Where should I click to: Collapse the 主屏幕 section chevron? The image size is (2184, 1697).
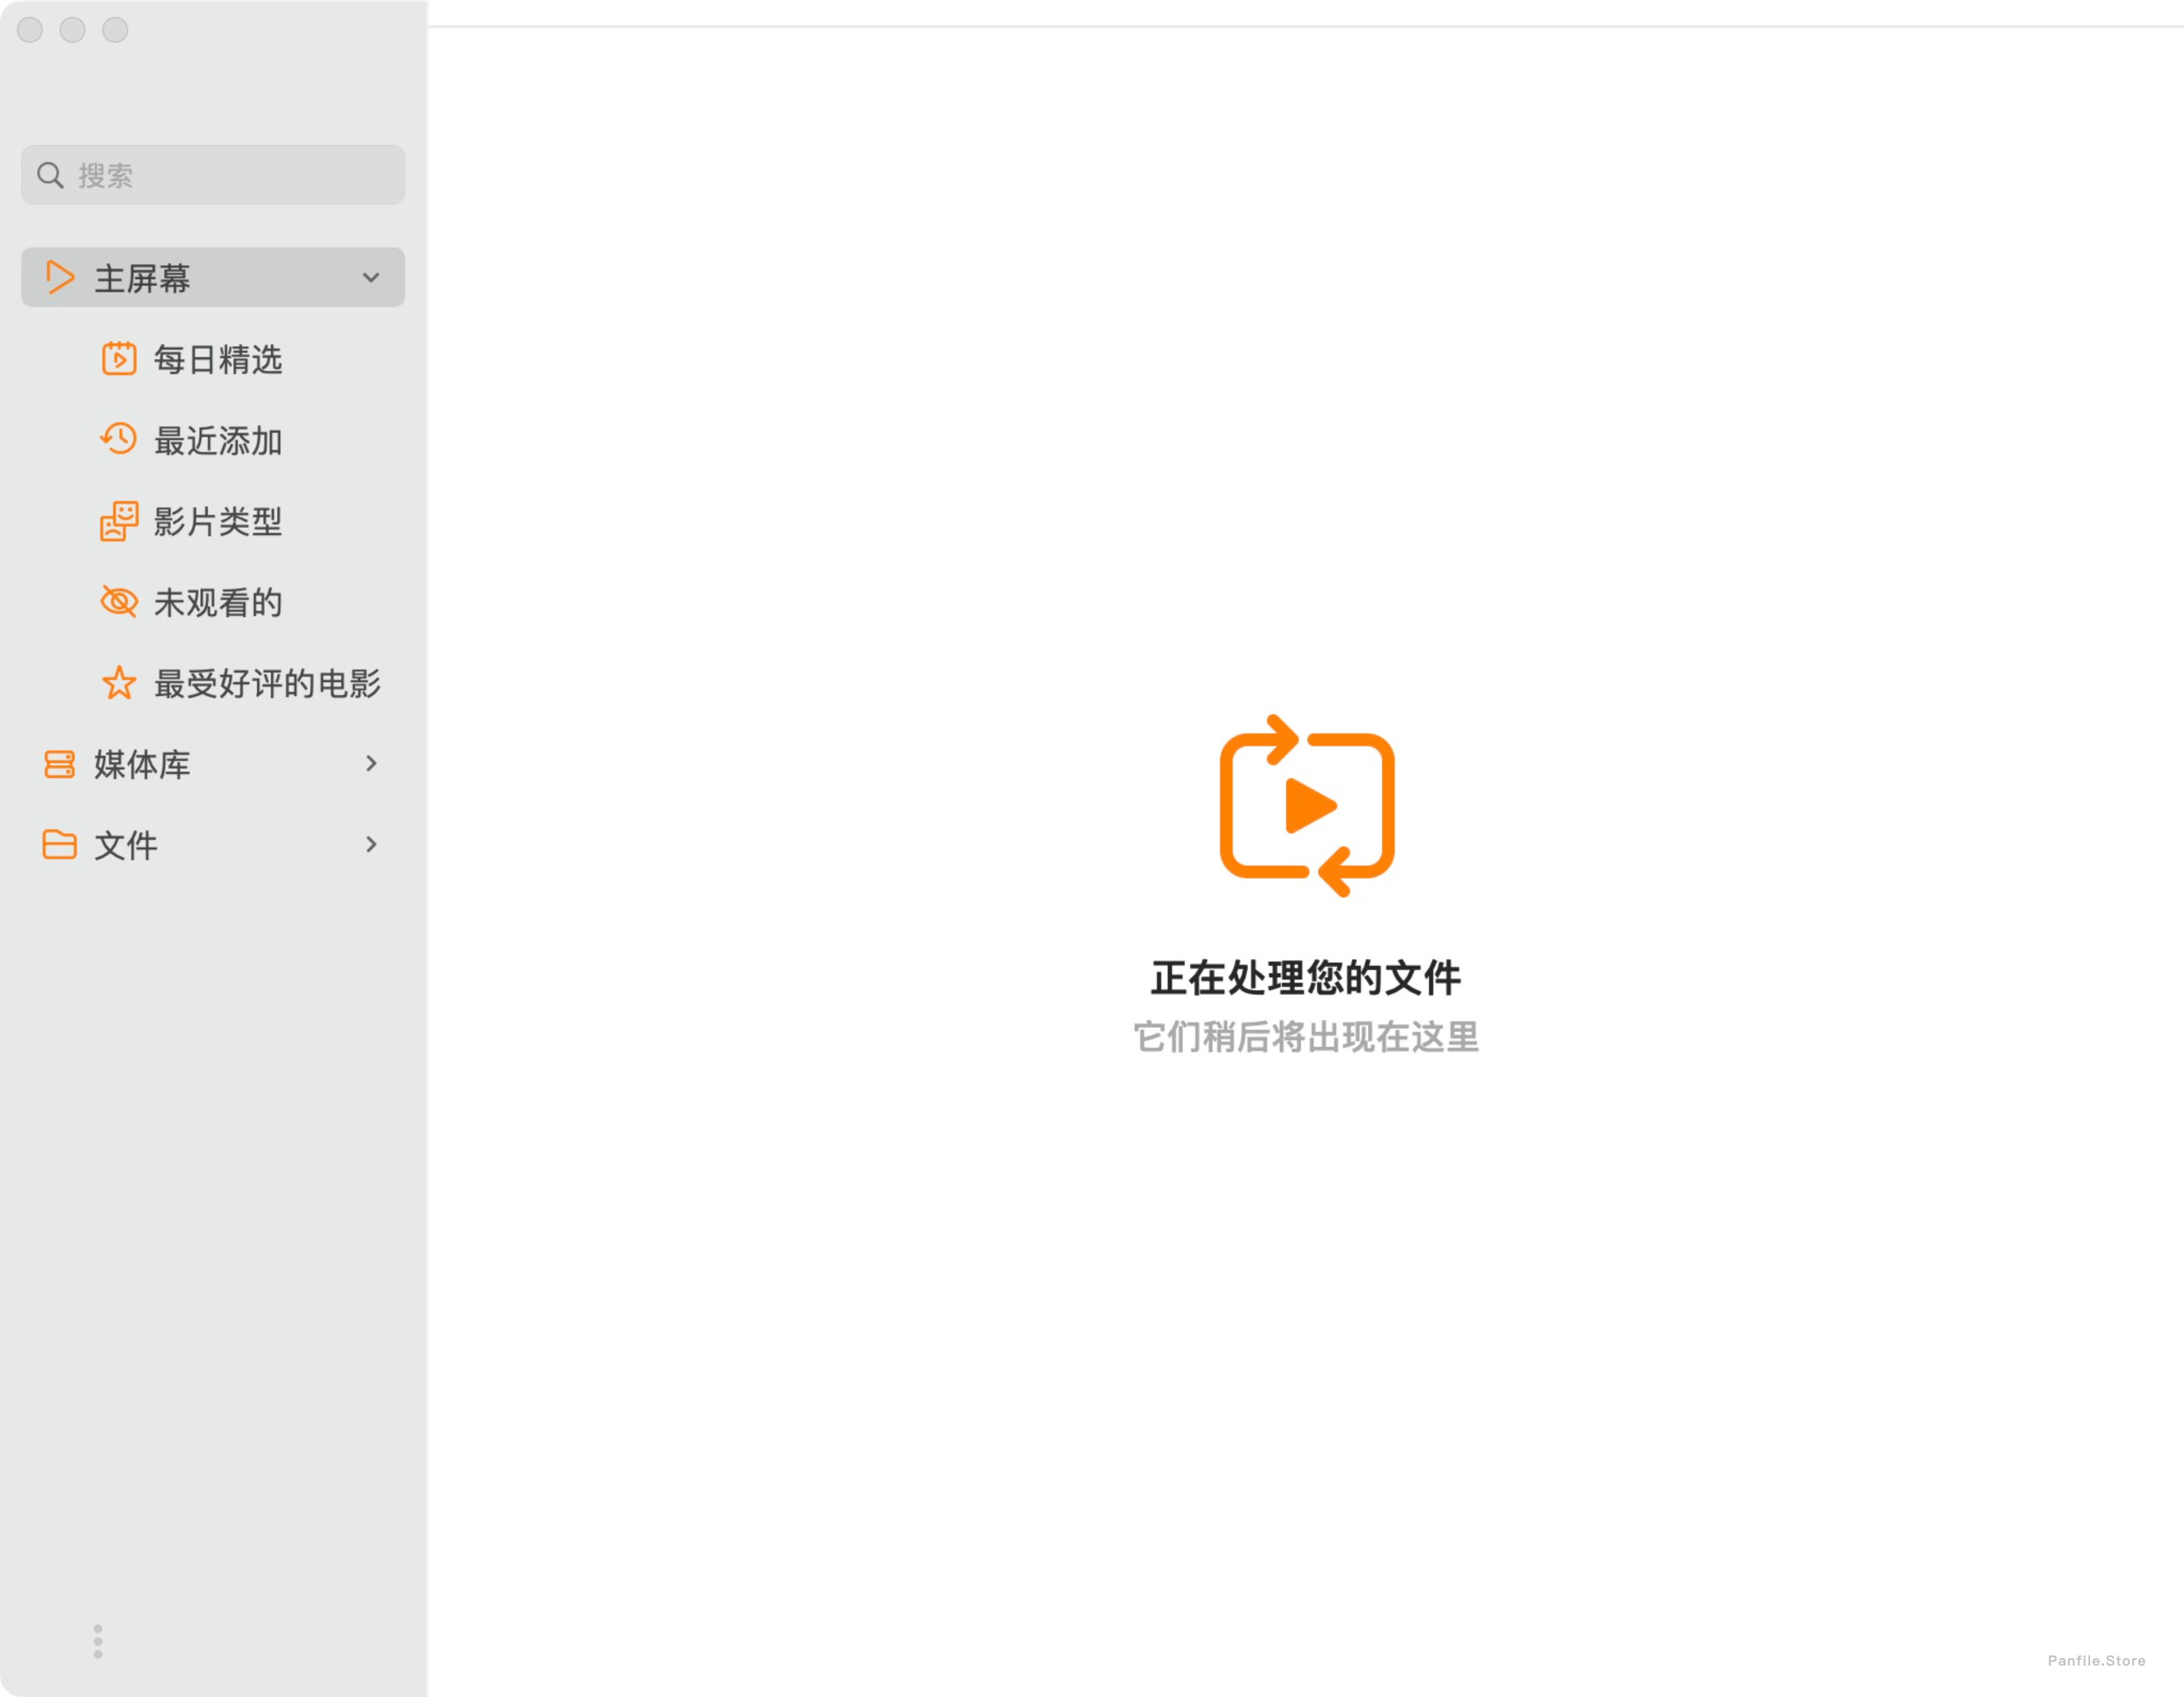(371, 277)
